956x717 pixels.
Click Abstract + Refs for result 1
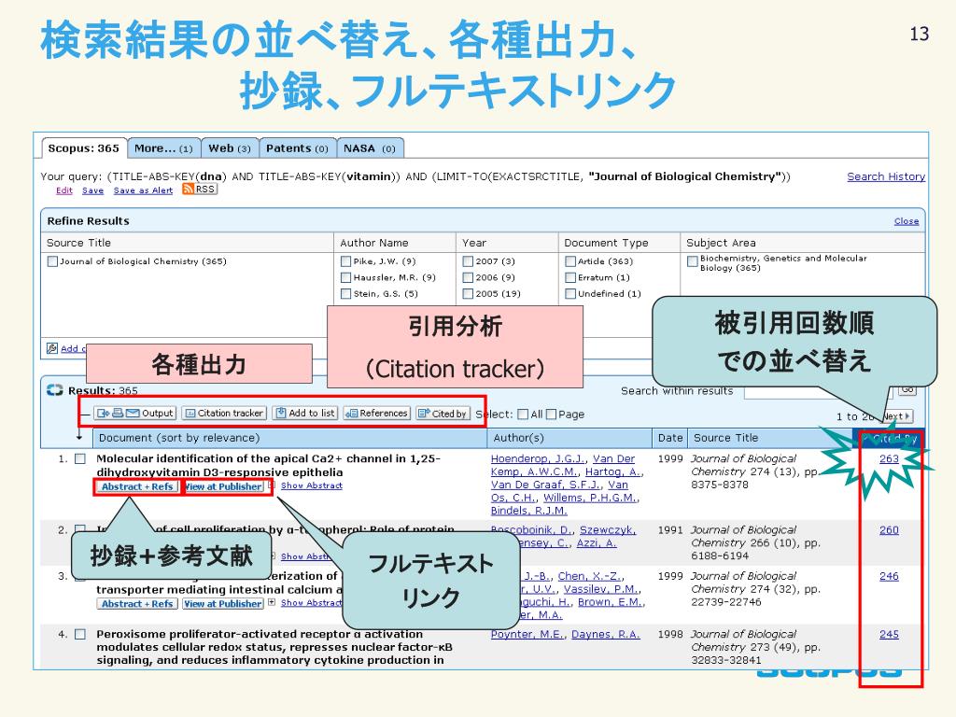tap(137, 486)
